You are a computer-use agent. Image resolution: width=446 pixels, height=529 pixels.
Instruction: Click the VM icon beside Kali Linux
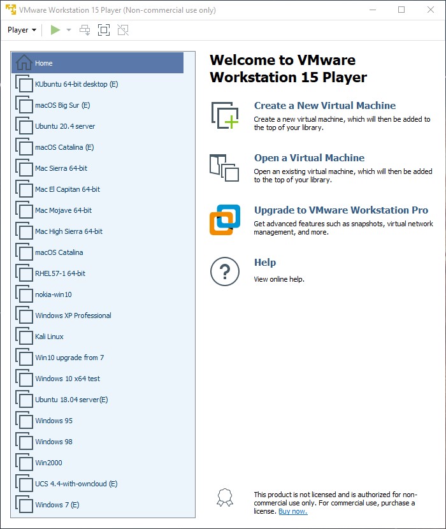(24, 337)
